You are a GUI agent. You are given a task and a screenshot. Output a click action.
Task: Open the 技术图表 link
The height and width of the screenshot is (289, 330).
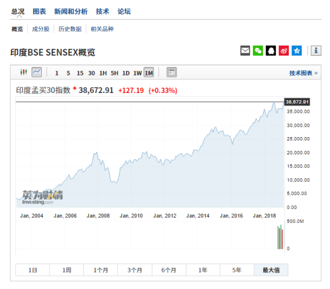pos(303,73)
